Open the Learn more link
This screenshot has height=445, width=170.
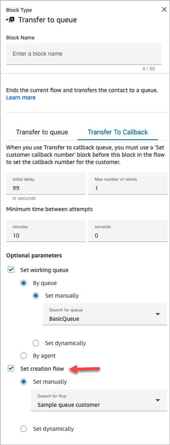point(21,97)
